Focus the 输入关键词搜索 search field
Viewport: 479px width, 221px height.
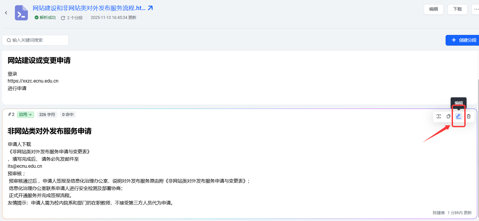[x=38, y=40]
